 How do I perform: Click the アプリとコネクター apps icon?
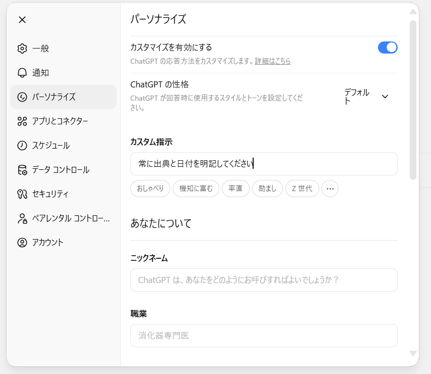[x=22, y=121]
